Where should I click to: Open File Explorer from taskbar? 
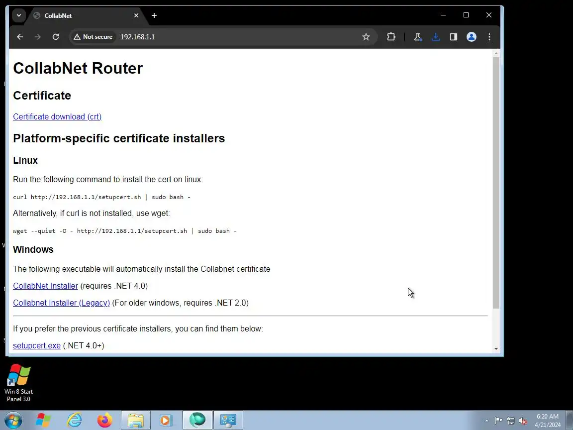tap(136, 421)
